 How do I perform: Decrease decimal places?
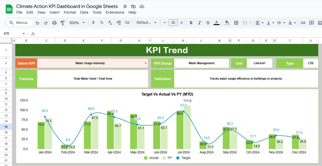(110, 23)
